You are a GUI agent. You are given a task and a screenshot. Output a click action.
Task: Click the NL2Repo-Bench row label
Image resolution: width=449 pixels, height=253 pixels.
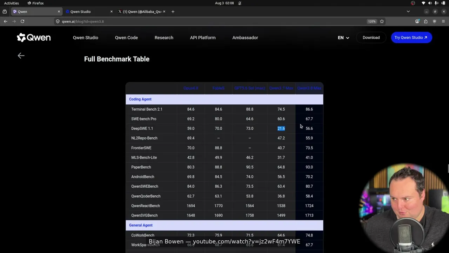(144, 138)
